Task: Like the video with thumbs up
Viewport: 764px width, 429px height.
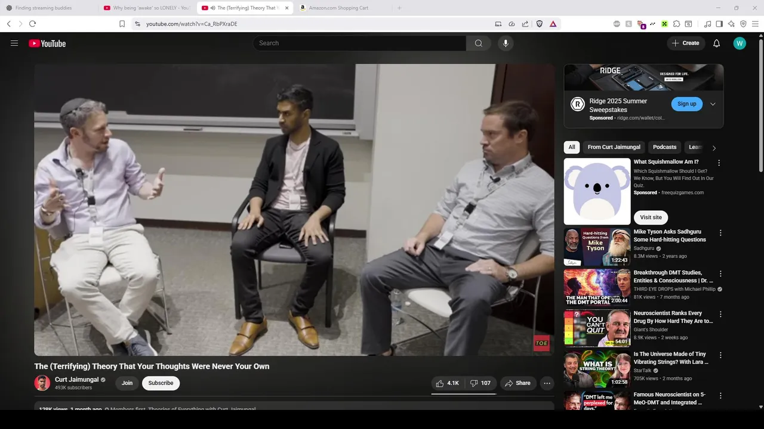Action: (447, 383)
